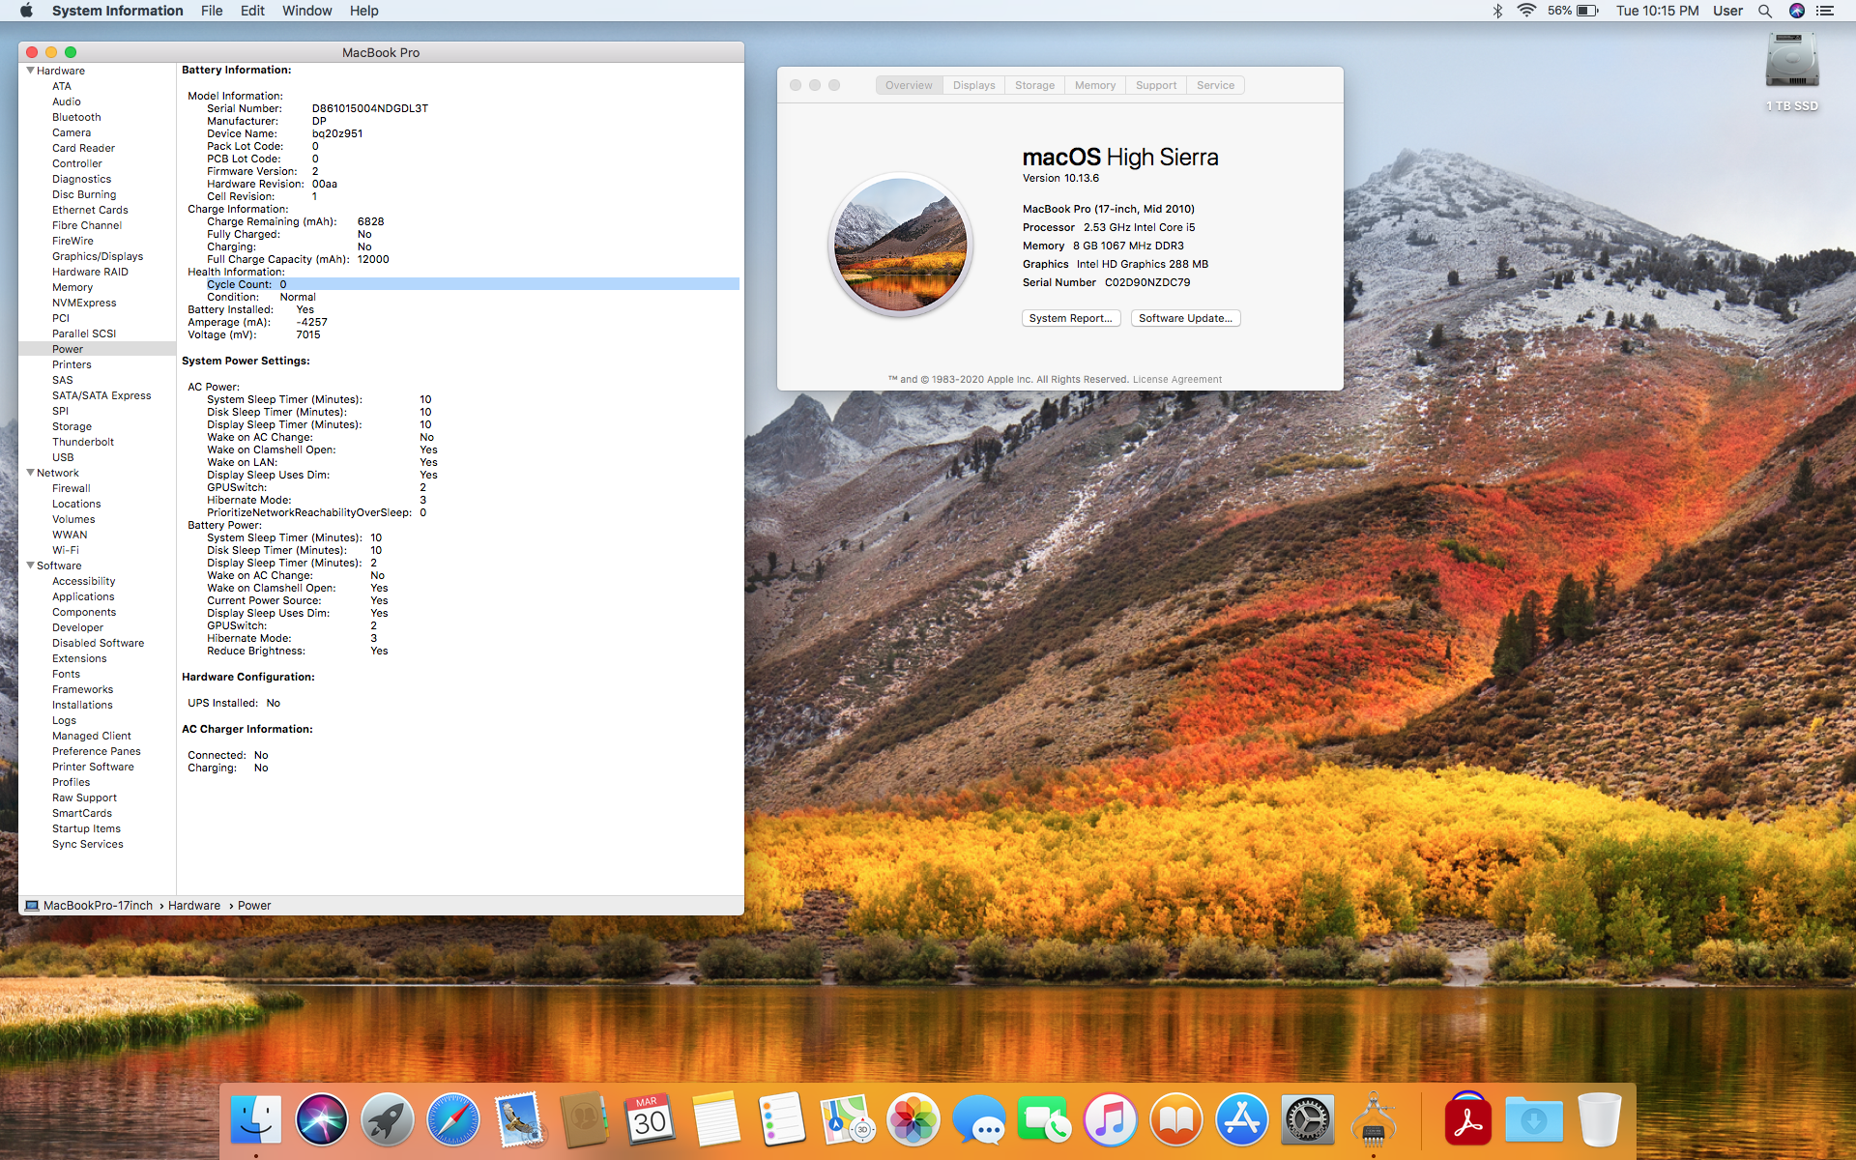Open Launchpad rocket icon in Dock
This screenshot has width=1856, height=1160.
coord(388,1120)
